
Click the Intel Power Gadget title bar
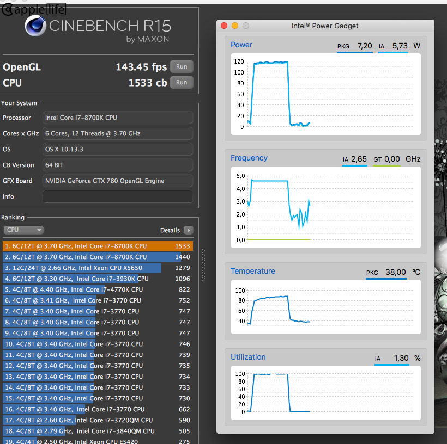click(x=325, y=26)
